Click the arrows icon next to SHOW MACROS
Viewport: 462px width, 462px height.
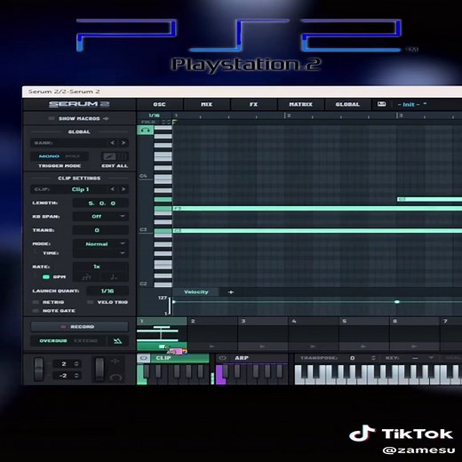click(x=106, y=118)
